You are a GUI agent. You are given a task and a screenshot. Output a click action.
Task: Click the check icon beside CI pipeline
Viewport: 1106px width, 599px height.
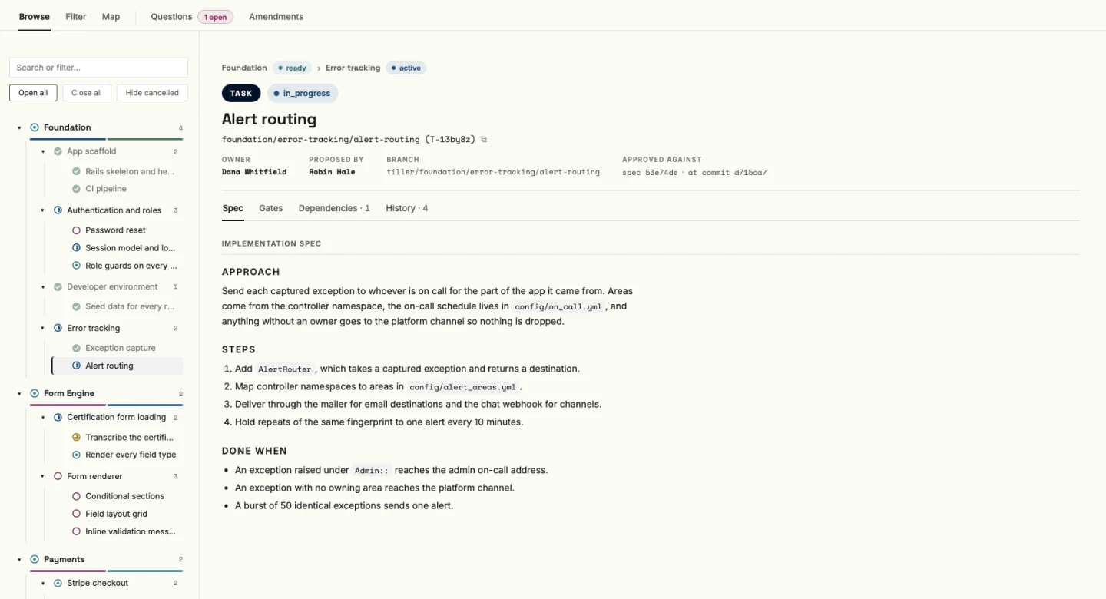click(76, 189)
